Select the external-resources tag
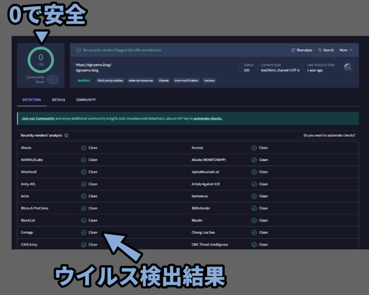The width and height of the screenshot is (369, 295). (141, 81)
